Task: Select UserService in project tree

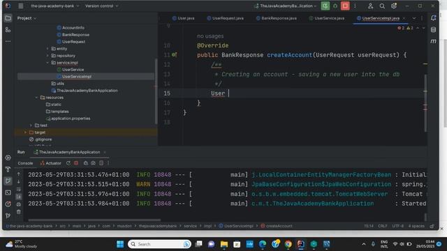Action: click(73, 70)
